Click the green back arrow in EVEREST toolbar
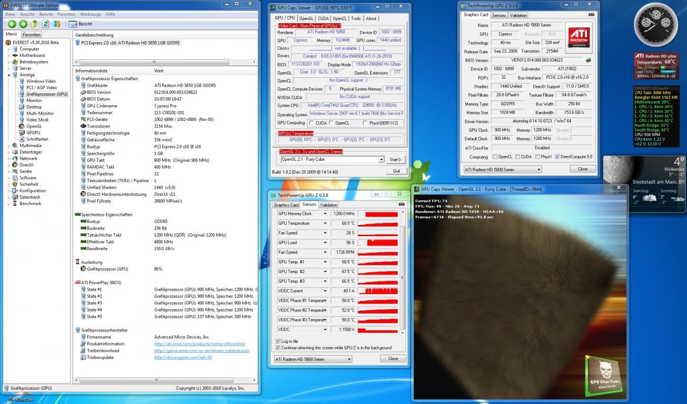Viewport: 687px width, 404px height. pyautogui.click(x=12, y=24)
